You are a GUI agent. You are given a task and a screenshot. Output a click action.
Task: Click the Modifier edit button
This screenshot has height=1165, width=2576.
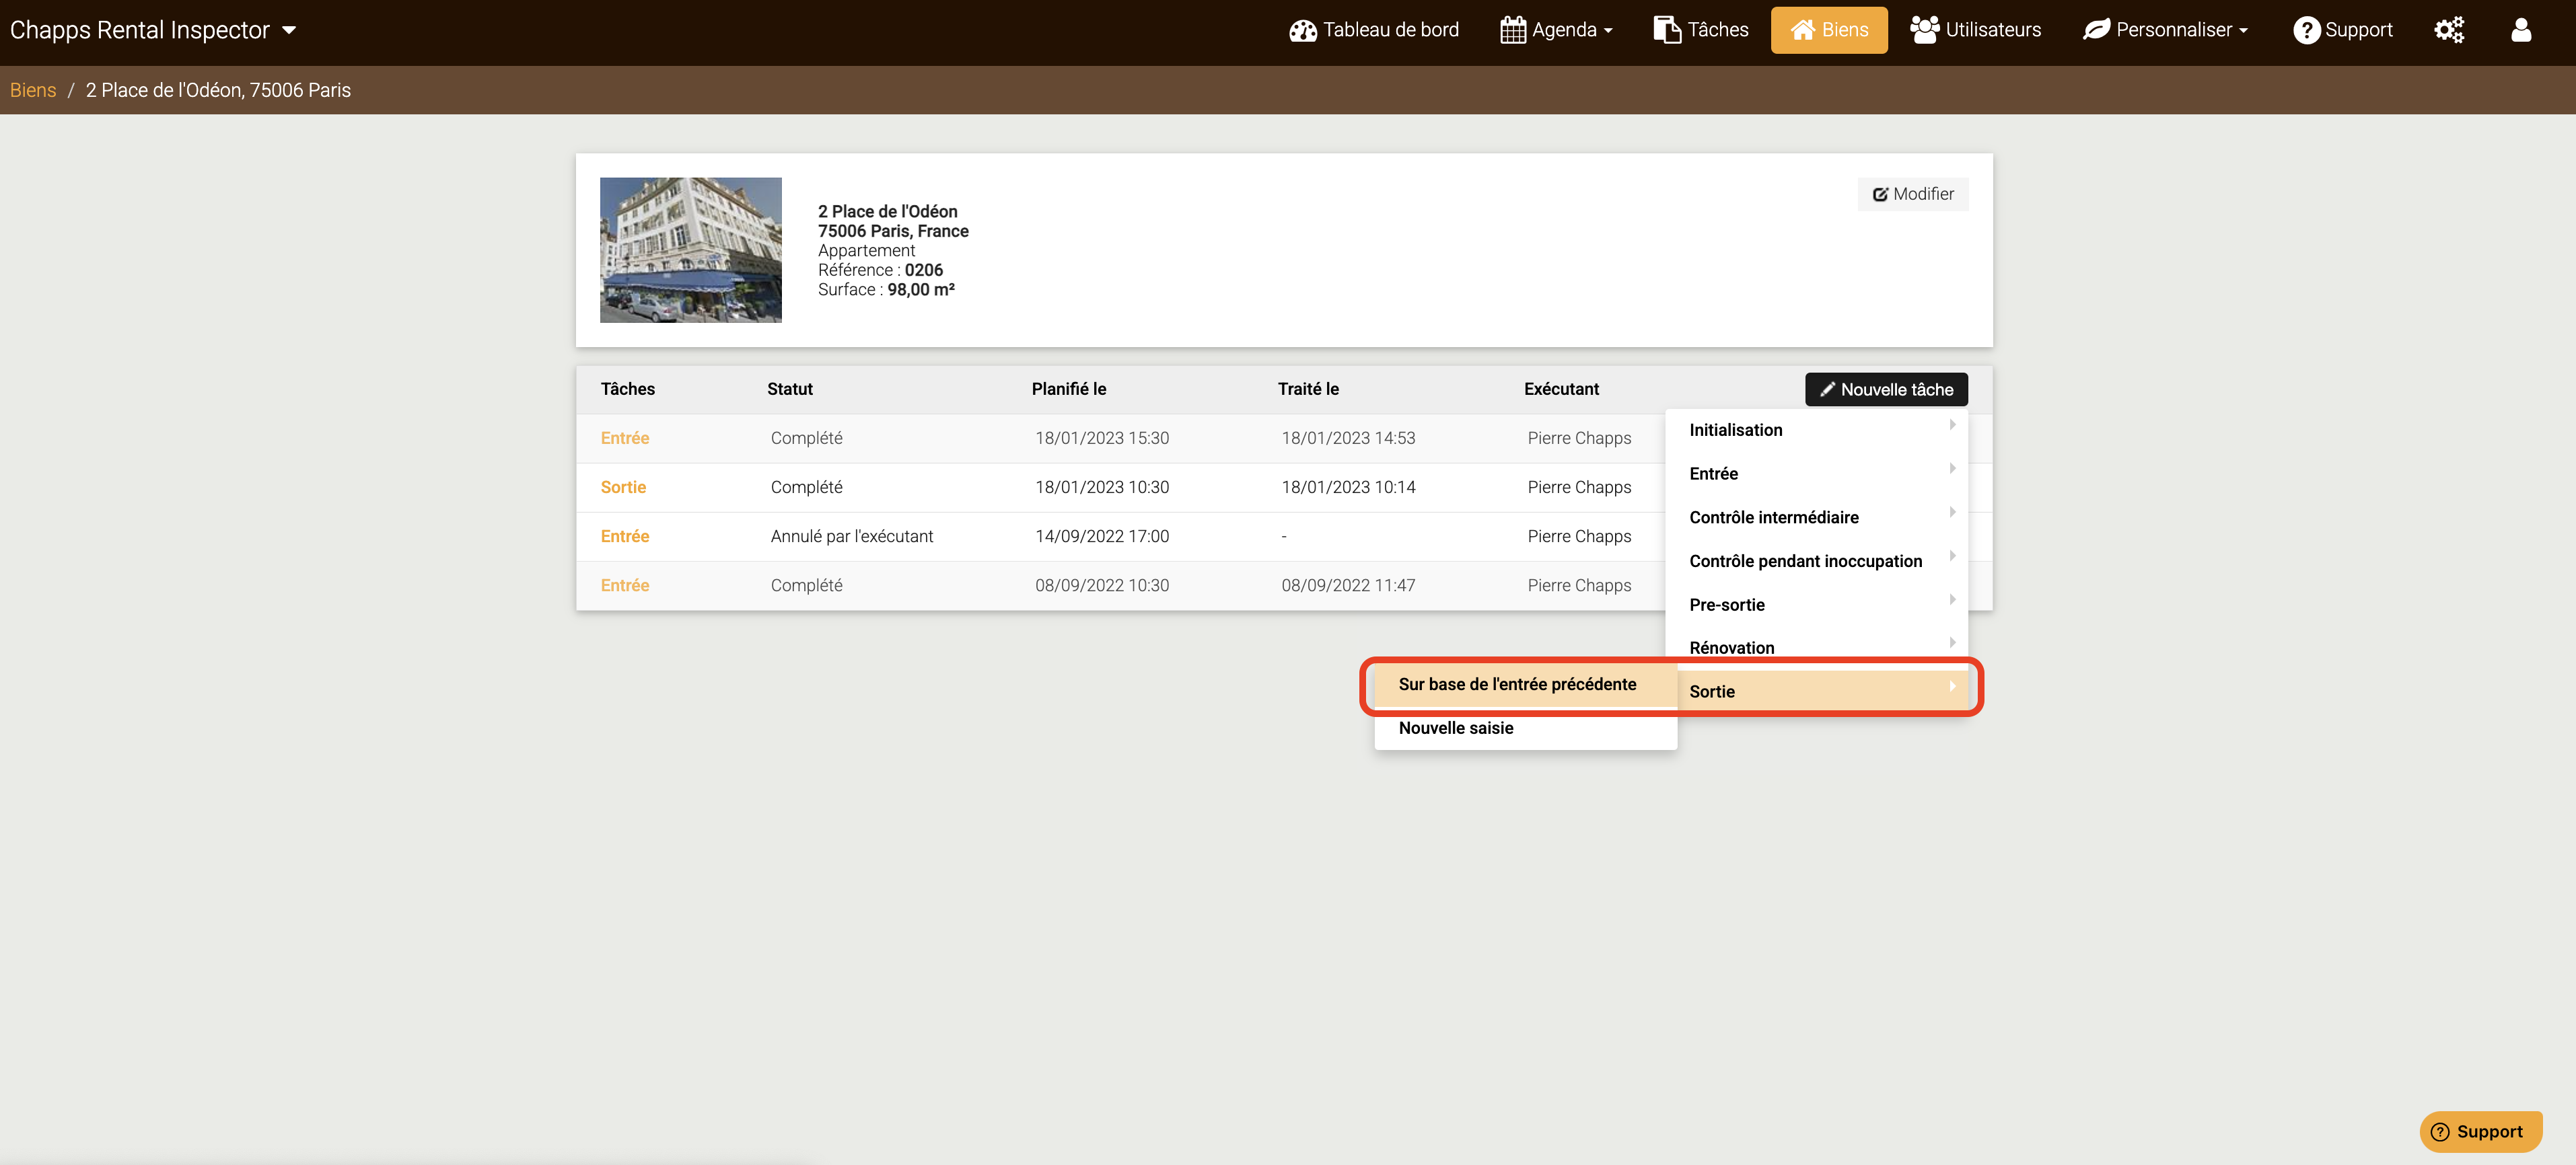1912,194
